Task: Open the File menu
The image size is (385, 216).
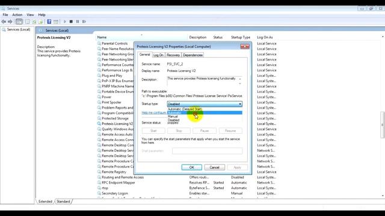Action: tap(5, 14)
